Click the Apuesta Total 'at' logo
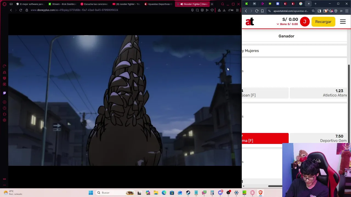The image size is (351, 197). [x=250, y=22]
